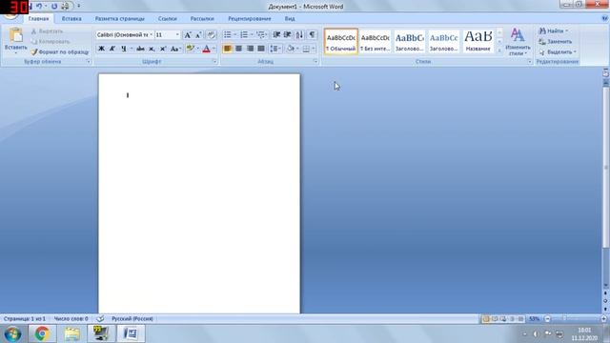Cut selection with Вырезать
Viewport: 610px width, 343px height.
pos(47,31)
